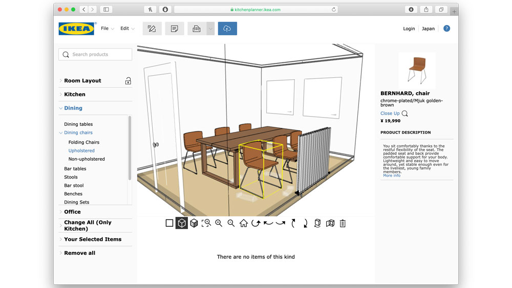Viewport: 512px width, 288px height.
Task: Switch to 2D flat view icon
Action: point(169,223)
